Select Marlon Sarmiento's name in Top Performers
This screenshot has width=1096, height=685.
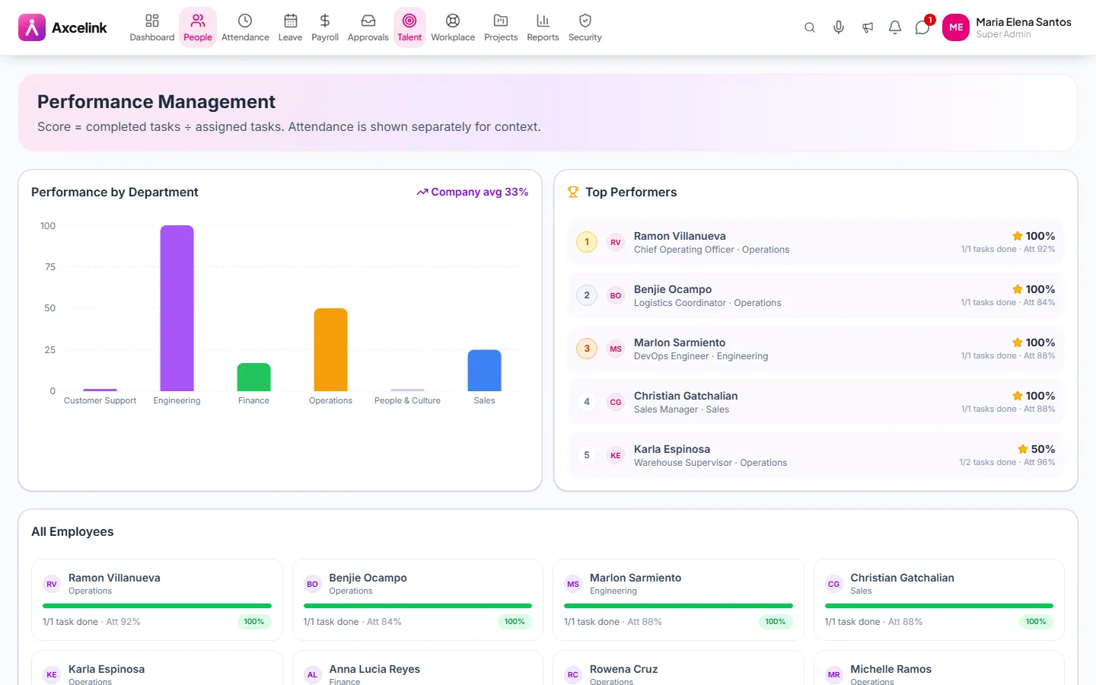pos(680,342)
